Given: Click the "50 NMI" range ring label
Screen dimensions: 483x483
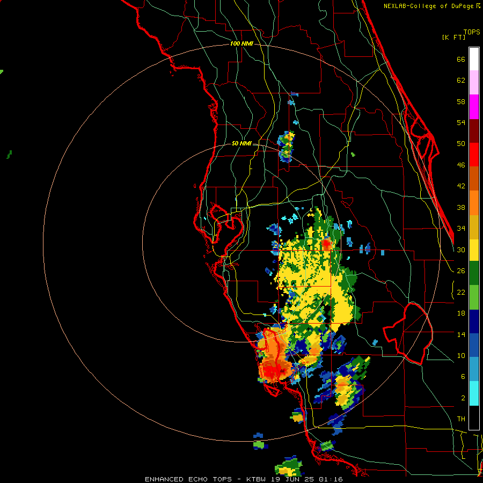Looking at the screenshot, I should pos(241,143).
